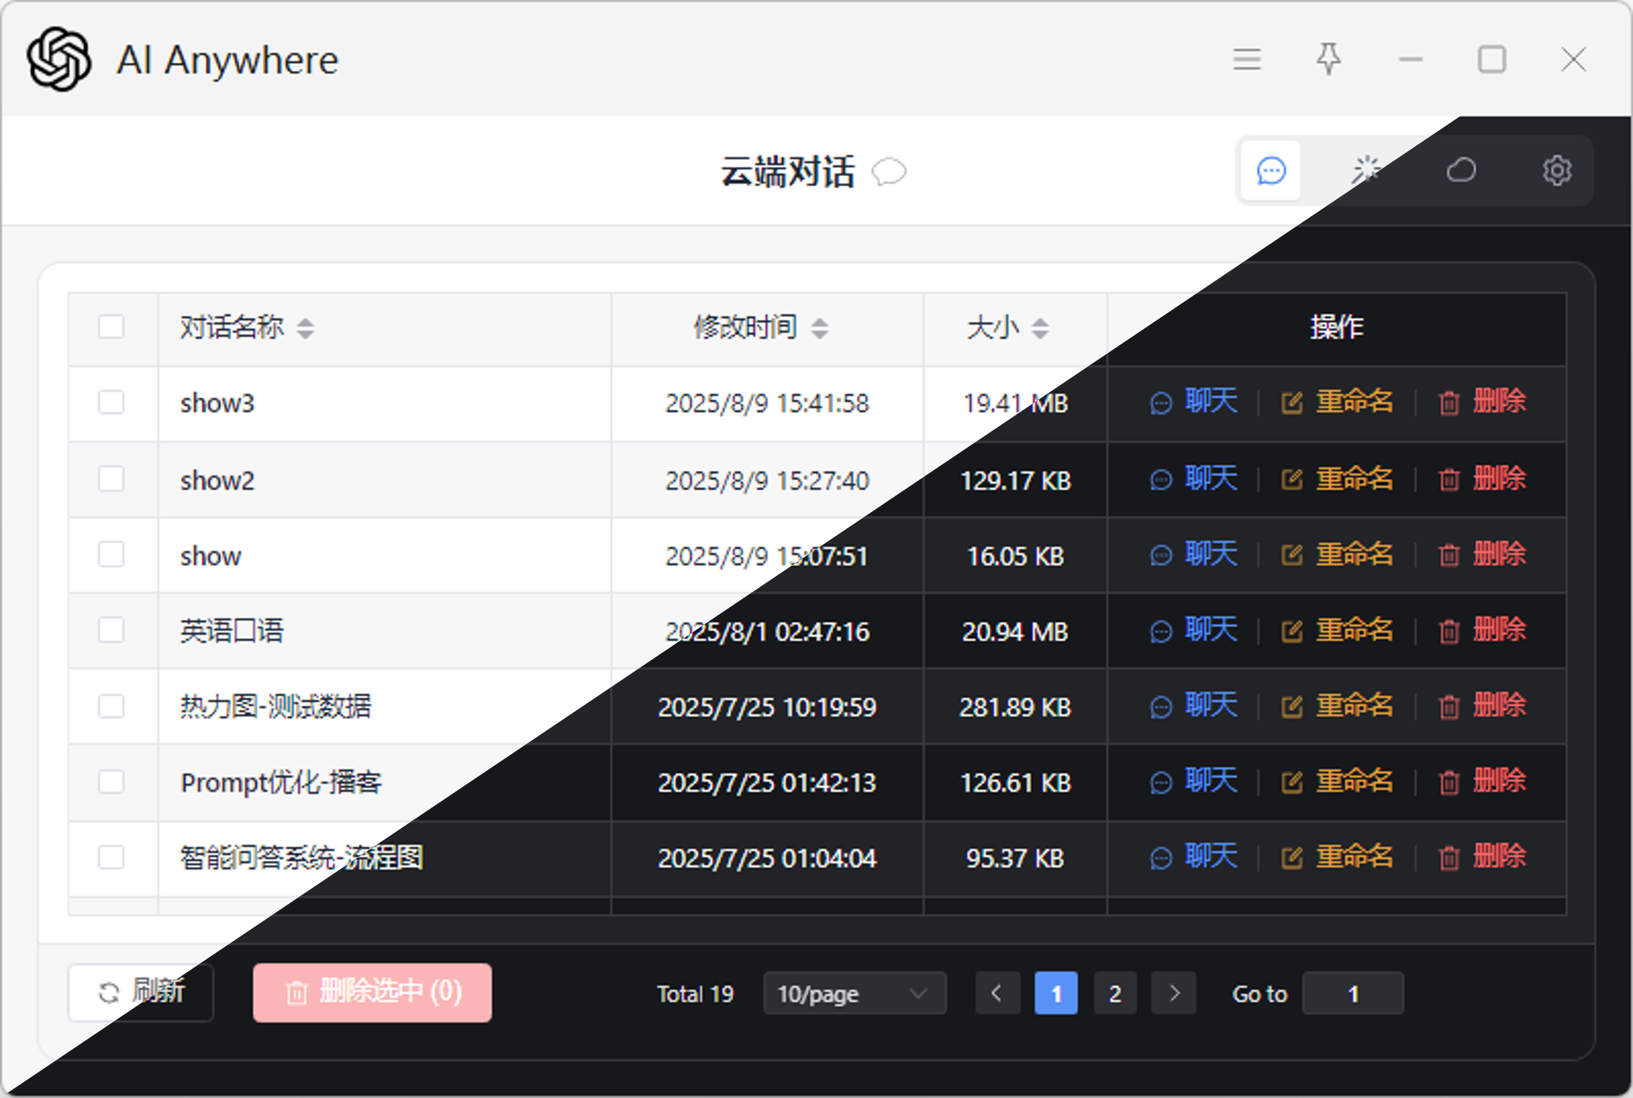This screenshot has height=1098, width=1633.
Task: Pin the window with the pin icon
Action: (x=1328, y=59)
